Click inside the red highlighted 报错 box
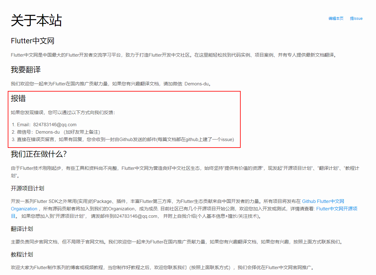Viewport: 376px width, 275px height. click(x=124, y=119)
